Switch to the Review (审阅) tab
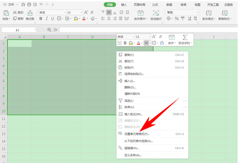 point(183,5)
